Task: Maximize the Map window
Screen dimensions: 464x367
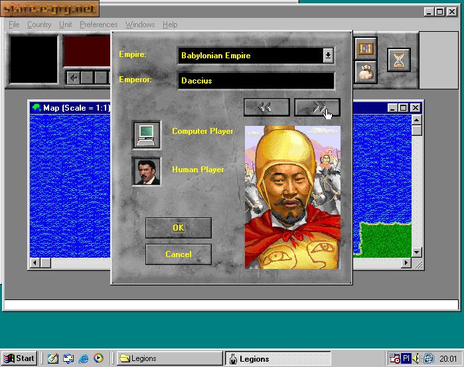Action: point(403,108)
